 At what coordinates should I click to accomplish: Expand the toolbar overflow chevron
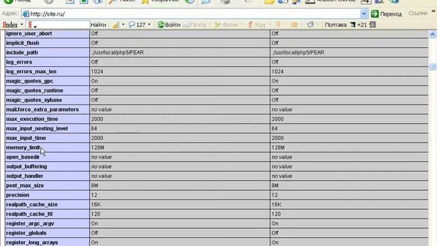click(434, 11)
